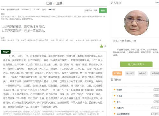159x116 pixels.
Task: Open the daily pick titled 老马
Action: click(x=119, y=102)
